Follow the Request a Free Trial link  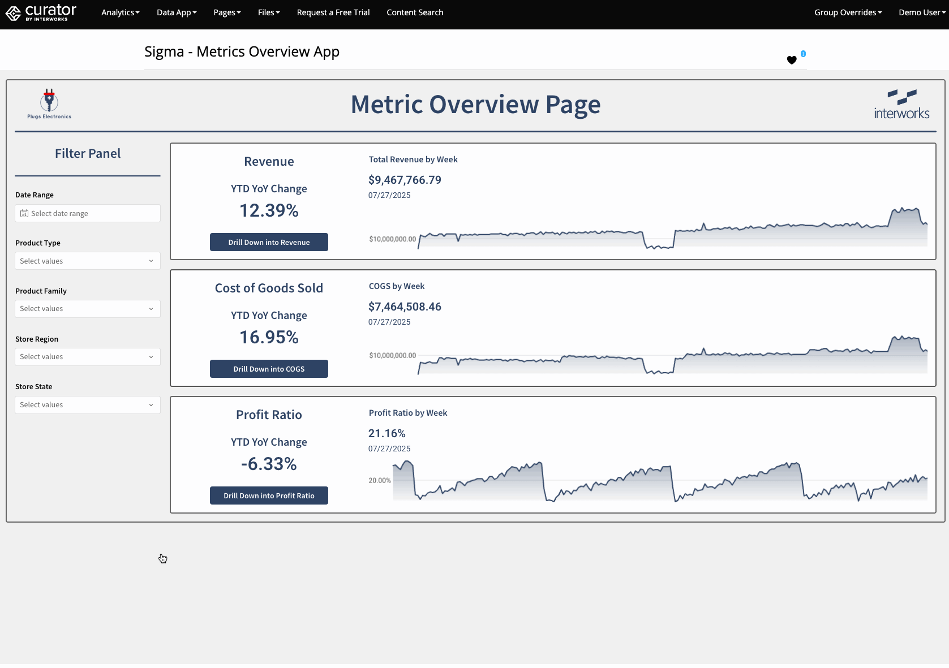(333, 12)
